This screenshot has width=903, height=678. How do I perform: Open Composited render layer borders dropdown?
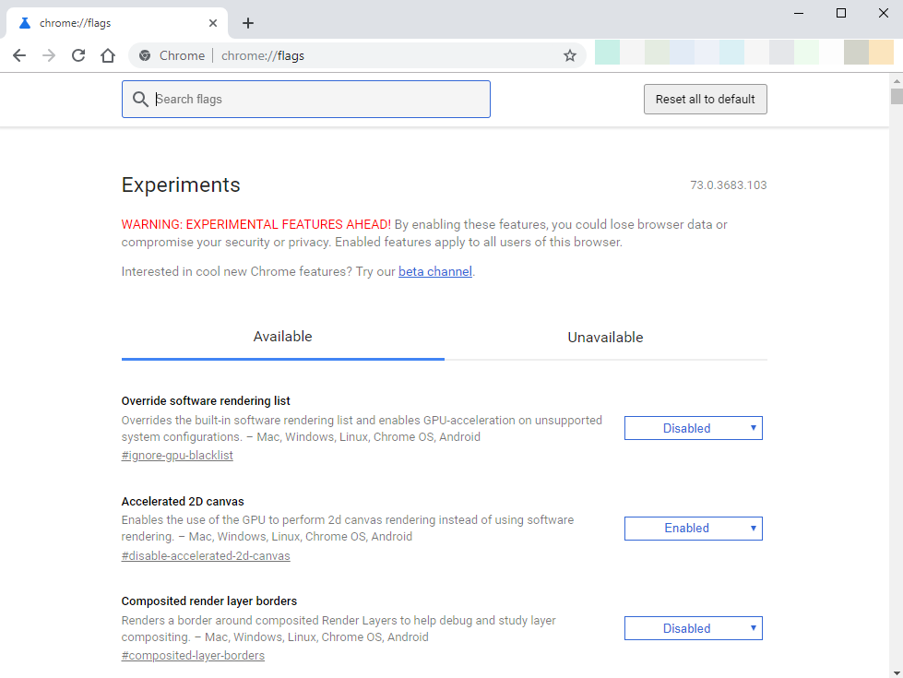point(694,628)
